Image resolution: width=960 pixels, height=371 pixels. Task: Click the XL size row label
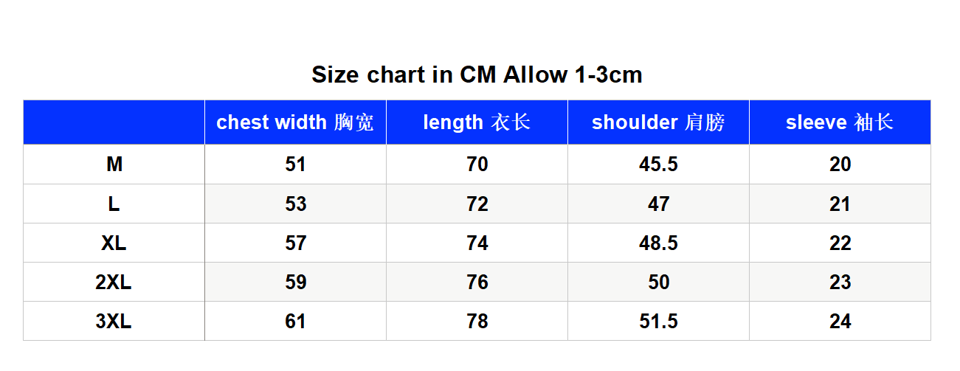click(114, 243)
